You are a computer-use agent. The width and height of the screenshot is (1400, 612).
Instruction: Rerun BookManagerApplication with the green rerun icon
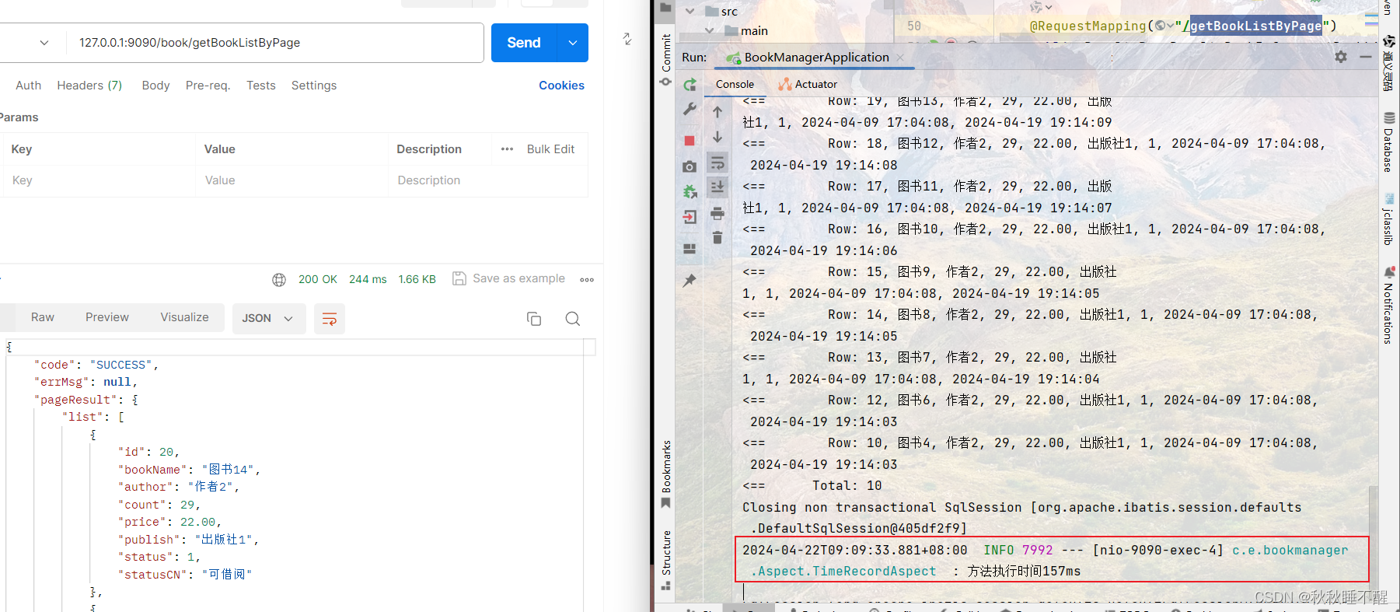point(690,84)
